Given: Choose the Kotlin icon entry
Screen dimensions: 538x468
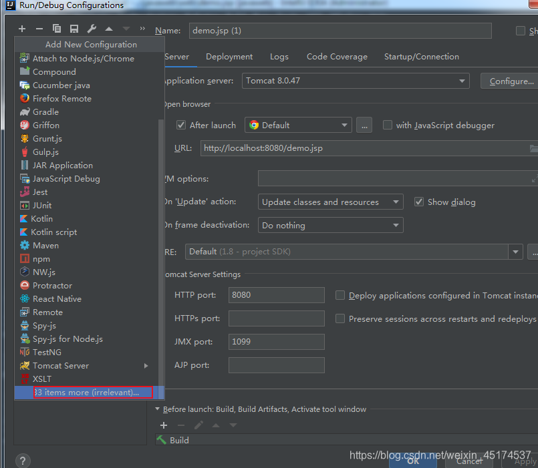Looking at the screenshot, I should tap(23, 219).
